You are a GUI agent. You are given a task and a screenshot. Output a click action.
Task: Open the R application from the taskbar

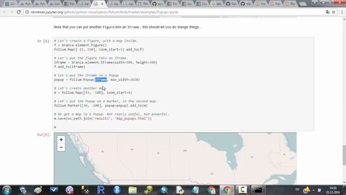[101, 190]
